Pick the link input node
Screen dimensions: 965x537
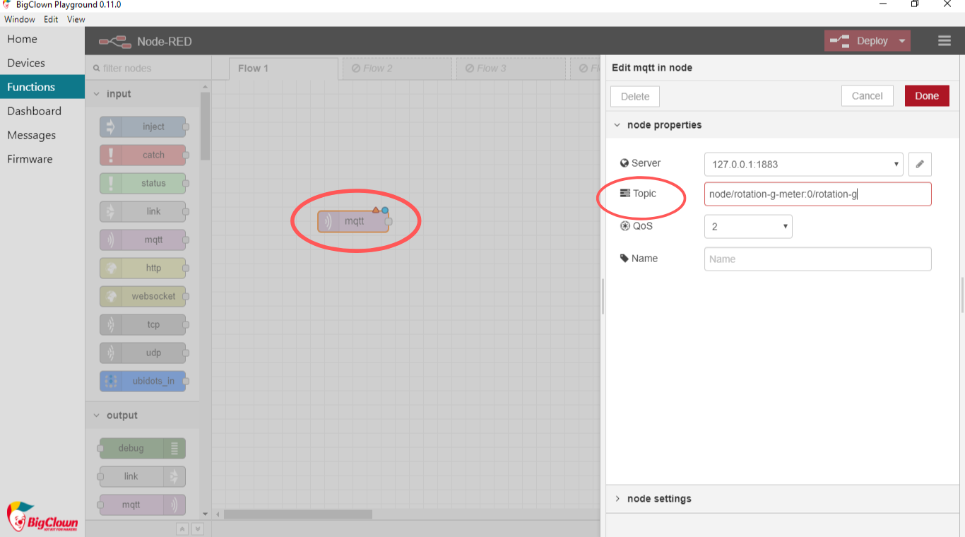[143, 211]
